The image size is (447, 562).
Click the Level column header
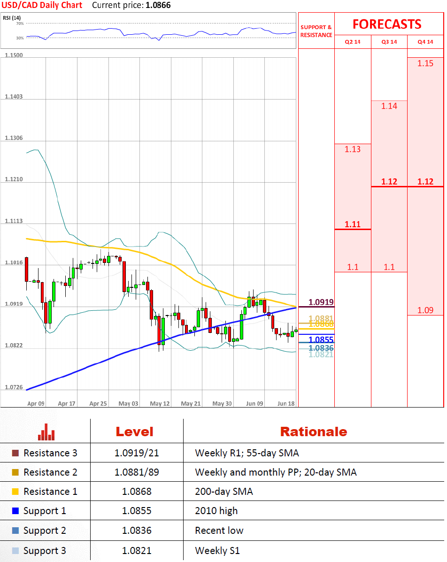click(x=134, y=432)
